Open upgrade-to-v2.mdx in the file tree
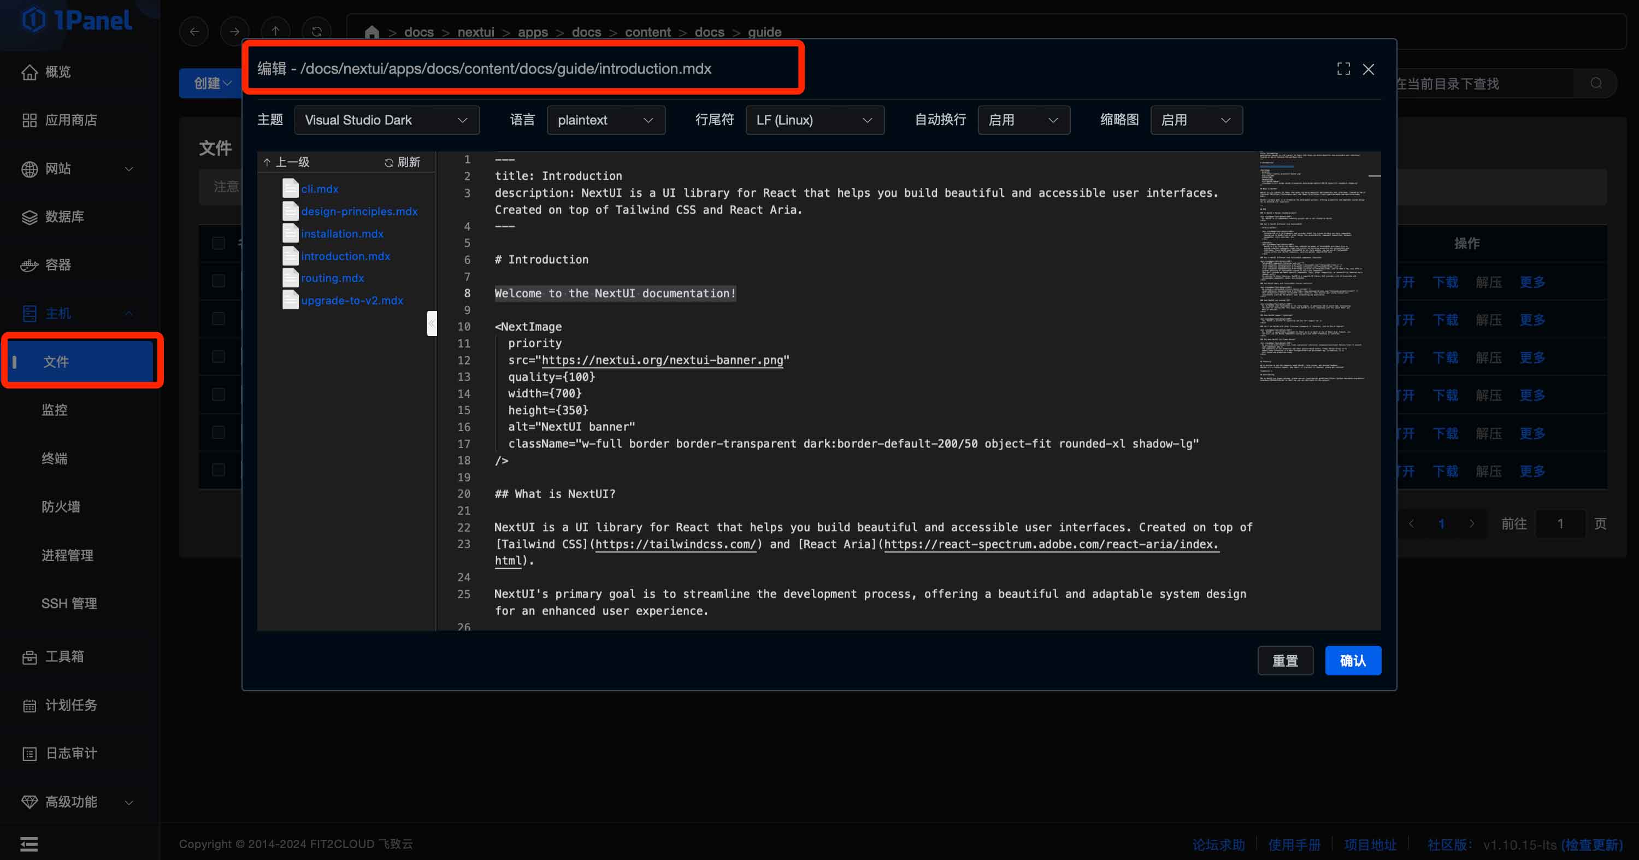This screenshot has width=1639, height=860. 352,301
